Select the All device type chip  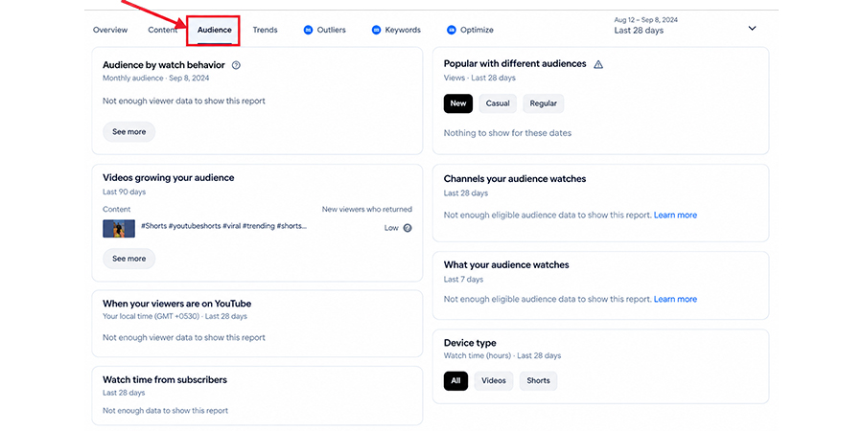coord(455,381)
